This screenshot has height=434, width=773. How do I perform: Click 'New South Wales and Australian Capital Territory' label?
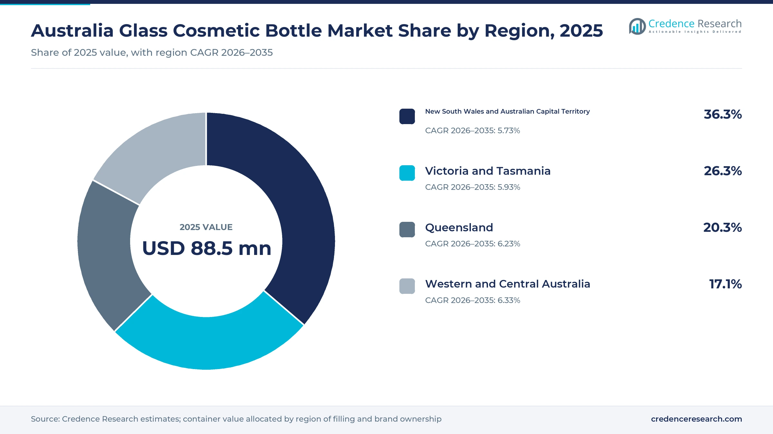[x=507, y=111]
